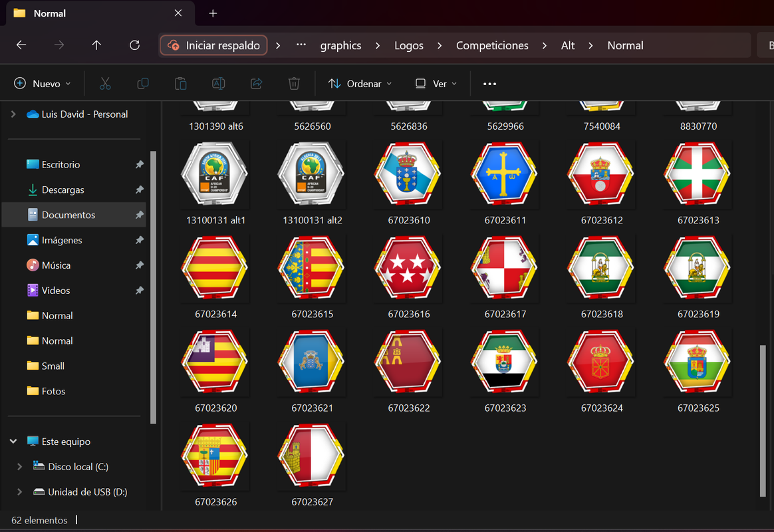Click the Paste clipboard icon
Viewport: 774px width, 532px height.
[181, 84]
